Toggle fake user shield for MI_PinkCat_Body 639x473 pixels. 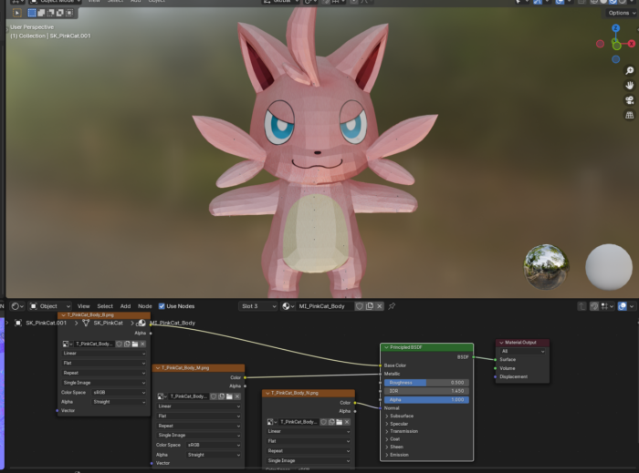pyautogui.click(x=360, y=306)
